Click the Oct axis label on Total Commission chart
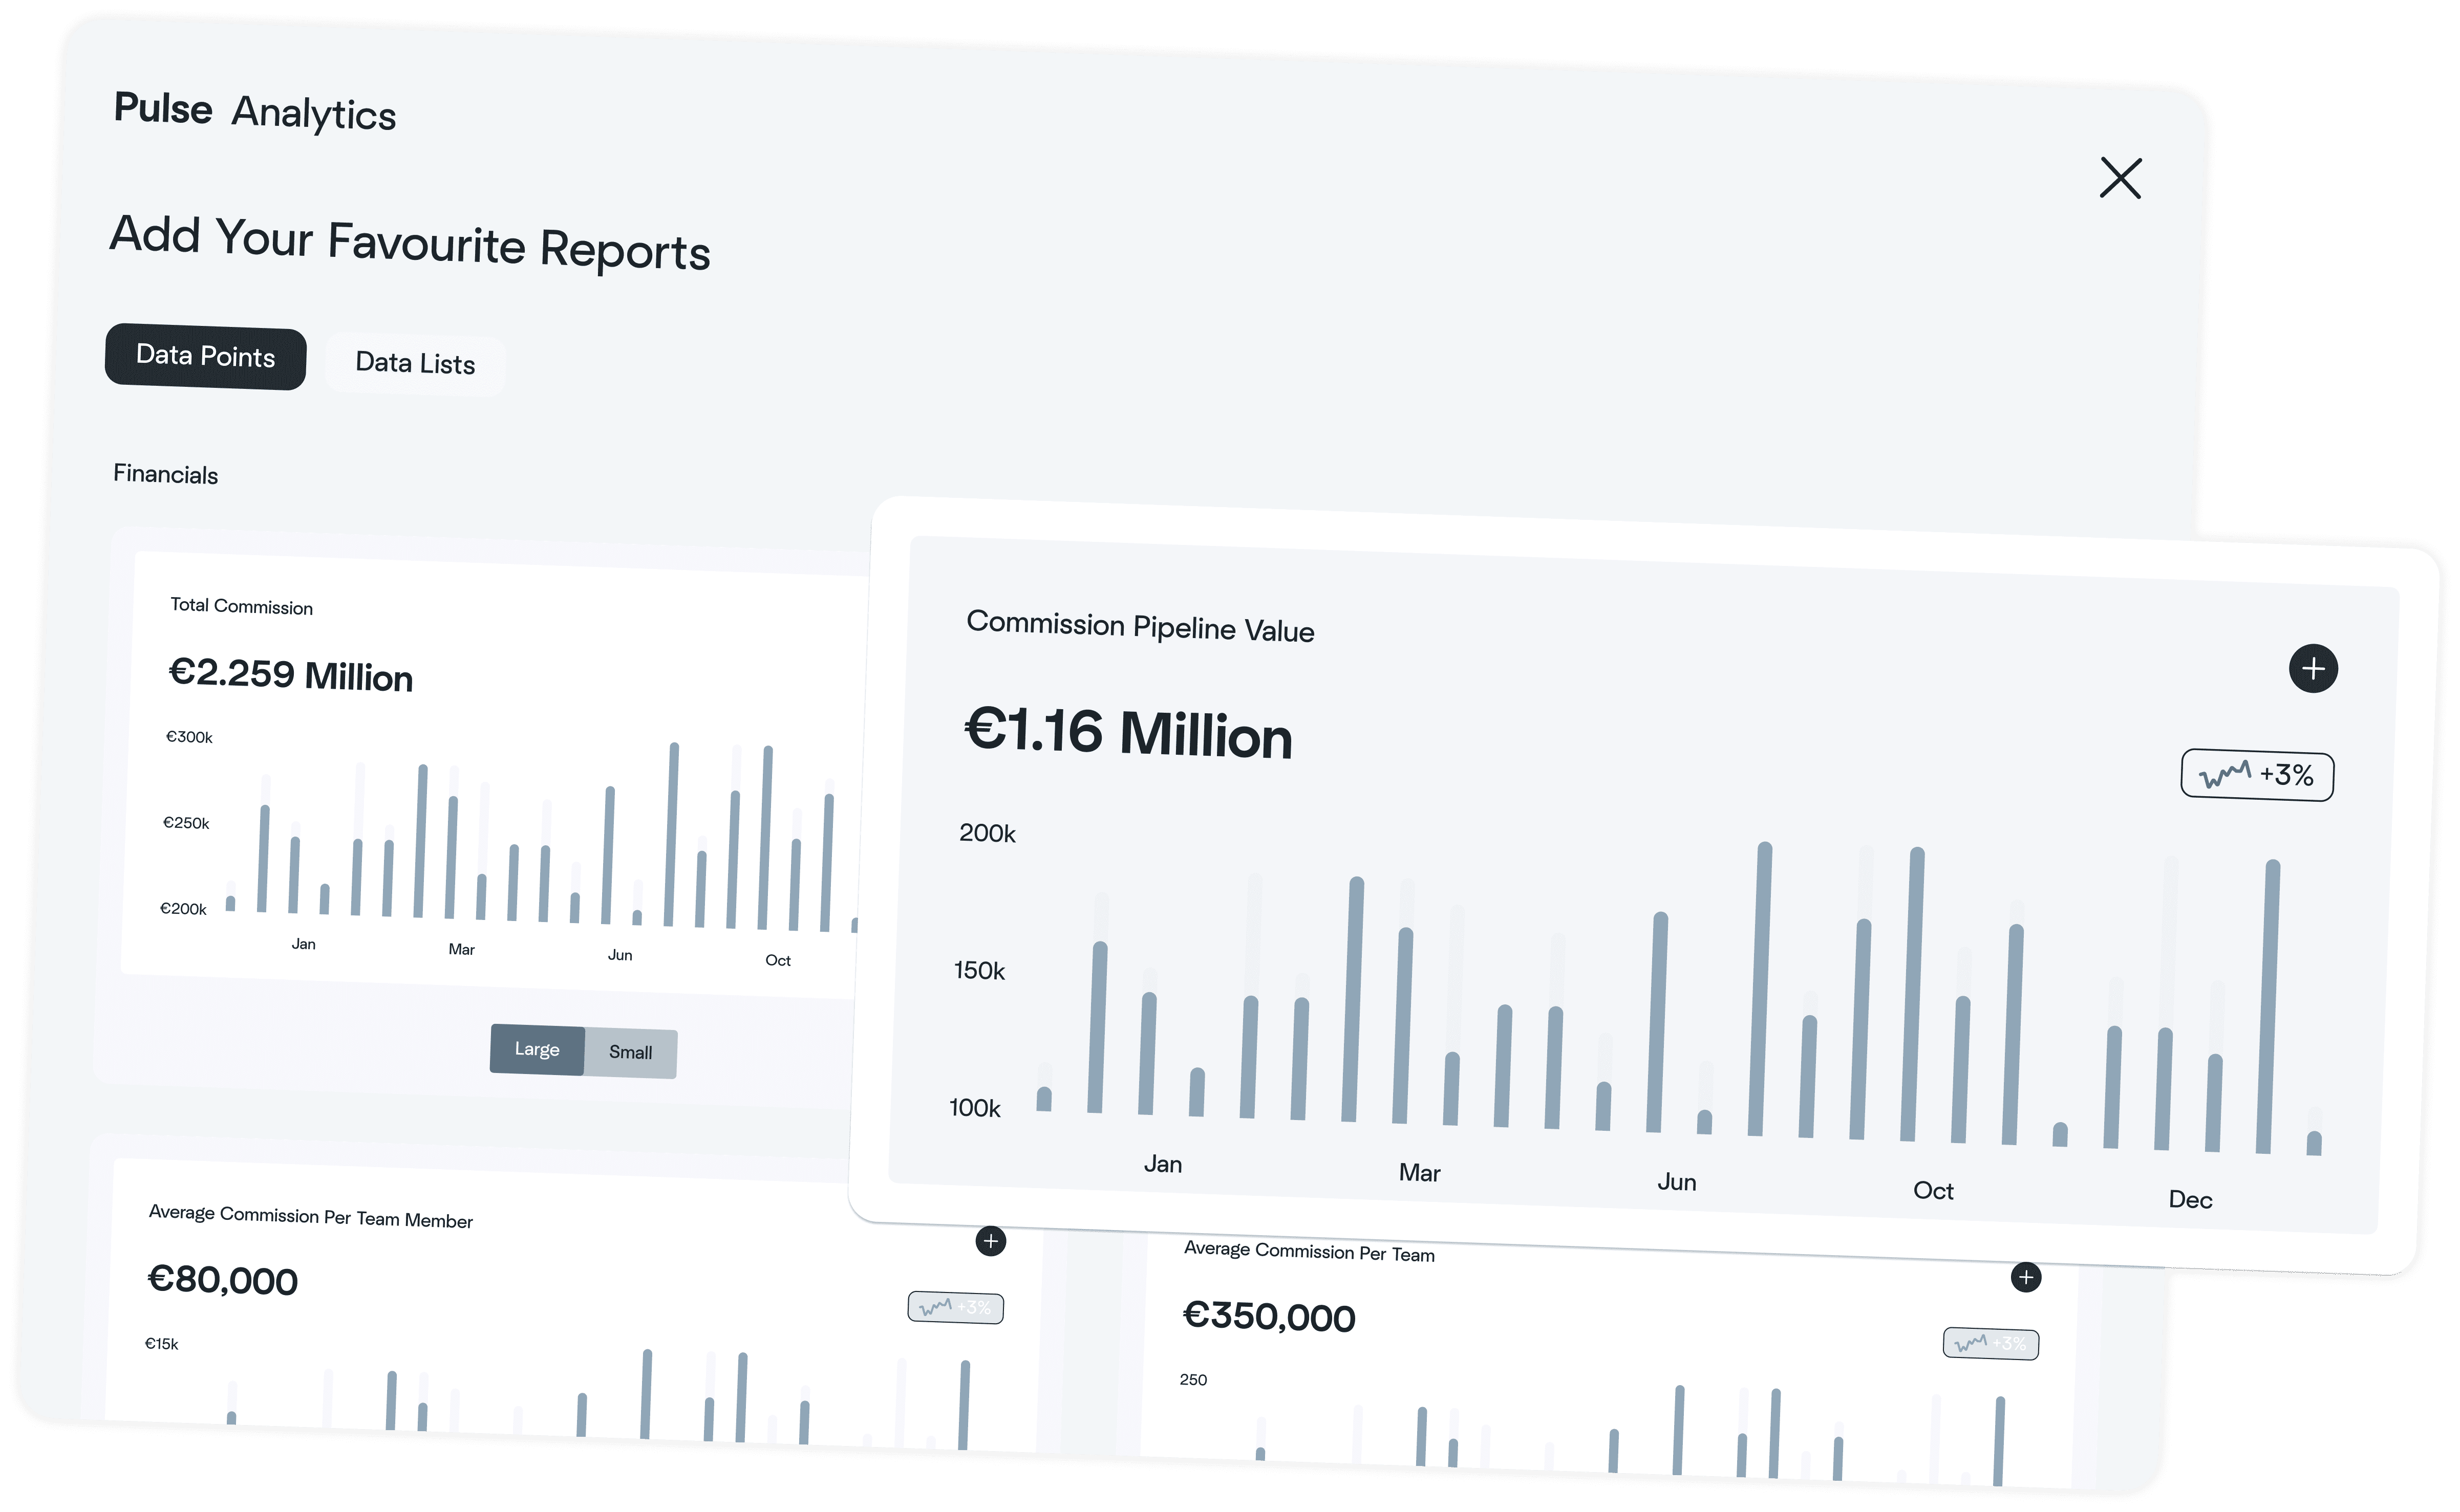2460x1512 pixels. pos(779,960)
